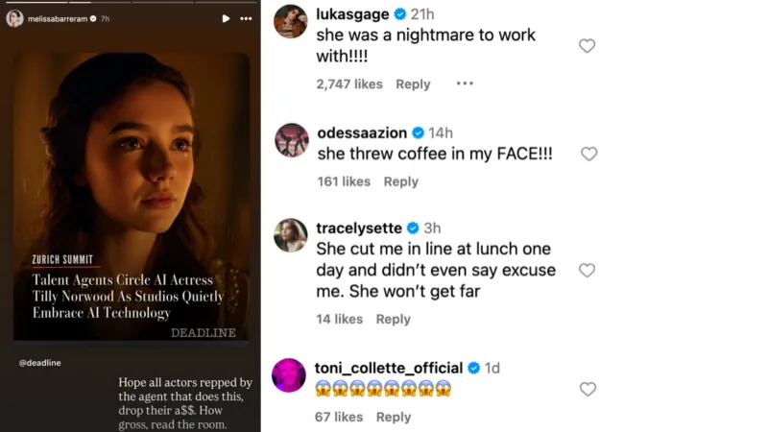This screenshot has height=432, width=768.
Task: Reply to odessaazion's comment
Action: tap(400, 181)
